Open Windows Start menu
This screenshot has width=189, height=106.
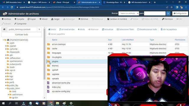[3, 103]
